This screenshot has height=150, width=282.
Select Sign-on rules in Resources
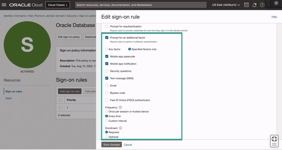pyautogui.click(x=14, y=91)
